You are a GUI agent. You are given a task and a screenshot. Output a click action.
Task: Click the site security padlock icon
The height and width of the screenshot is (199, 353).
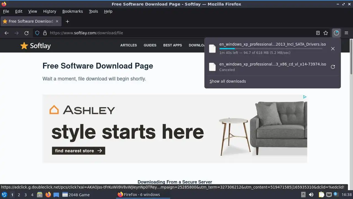(x=45, y=33)
